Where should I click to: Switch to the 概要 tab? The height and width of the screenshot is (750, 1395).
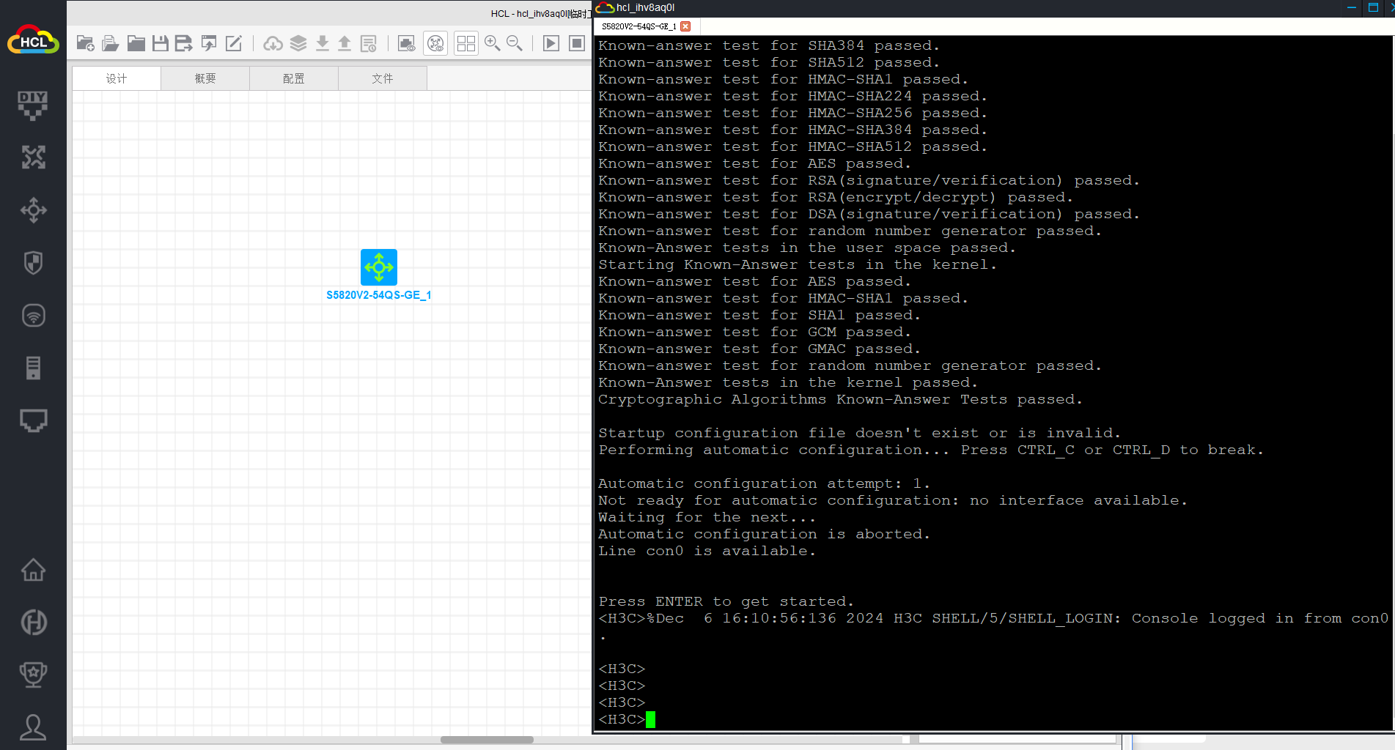205,78
